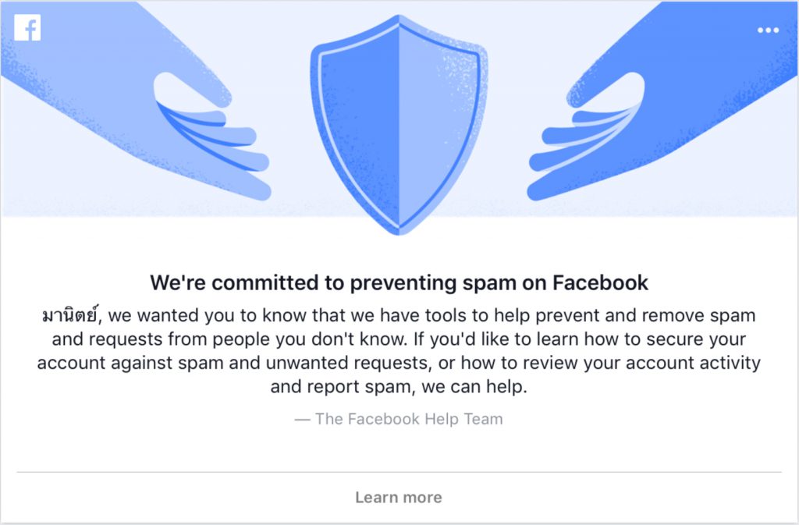
Task: Click the blue shield illustration
Action: pos(399,125)
